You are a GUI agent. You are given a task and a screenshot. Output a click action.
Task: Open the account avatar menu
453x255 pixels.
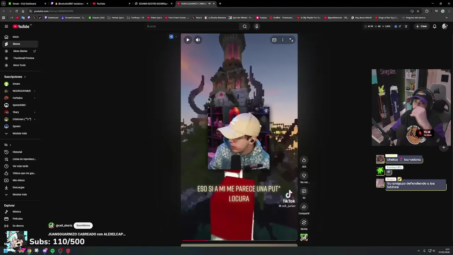(x=445, y=26)
